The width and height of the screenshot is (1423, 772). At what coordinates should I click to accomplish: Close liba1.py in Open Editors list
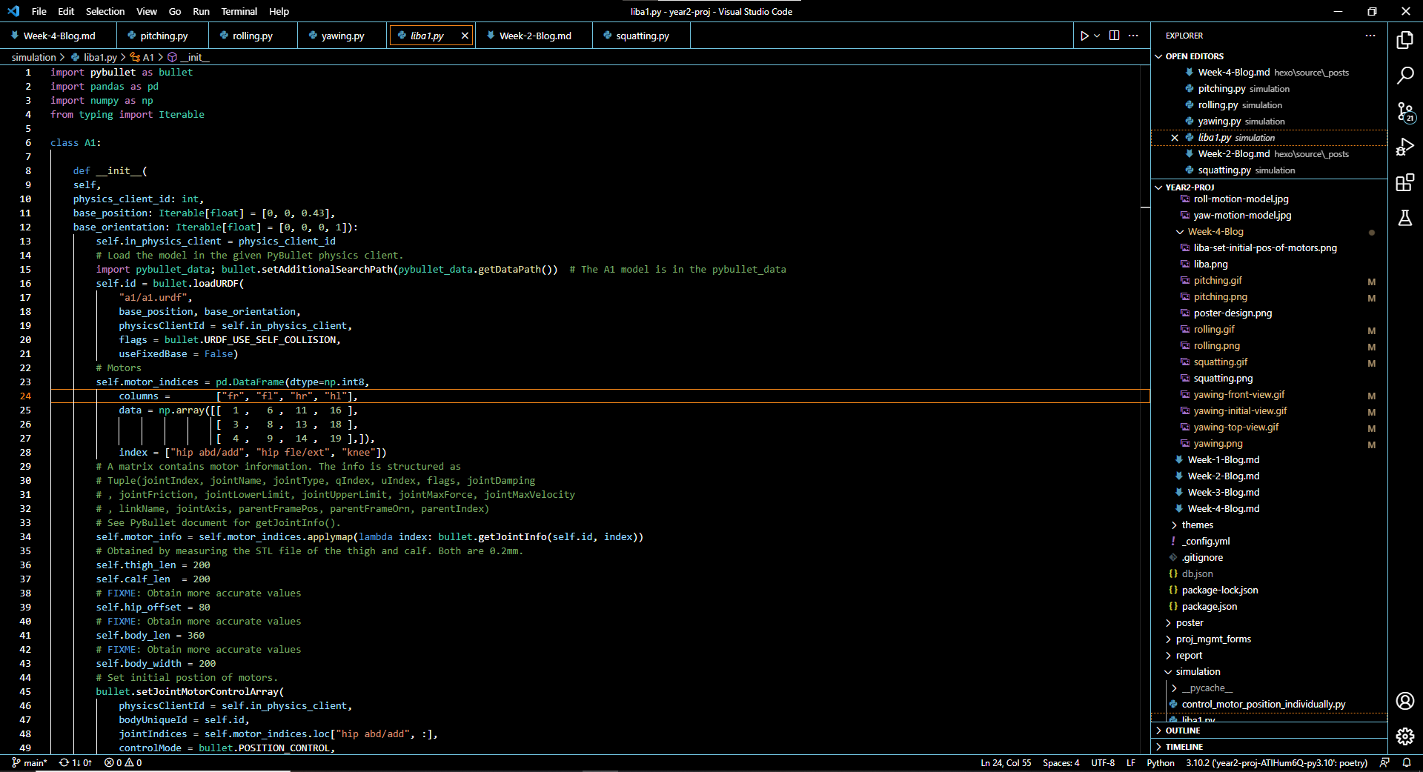point(1175,138)
